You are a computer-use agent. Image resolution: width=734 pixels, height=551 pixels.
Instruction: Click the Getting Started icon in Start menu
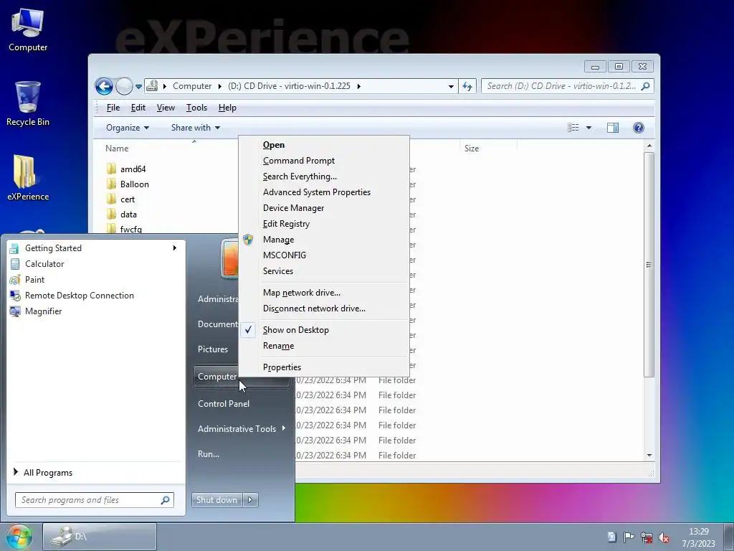point(15,248)
